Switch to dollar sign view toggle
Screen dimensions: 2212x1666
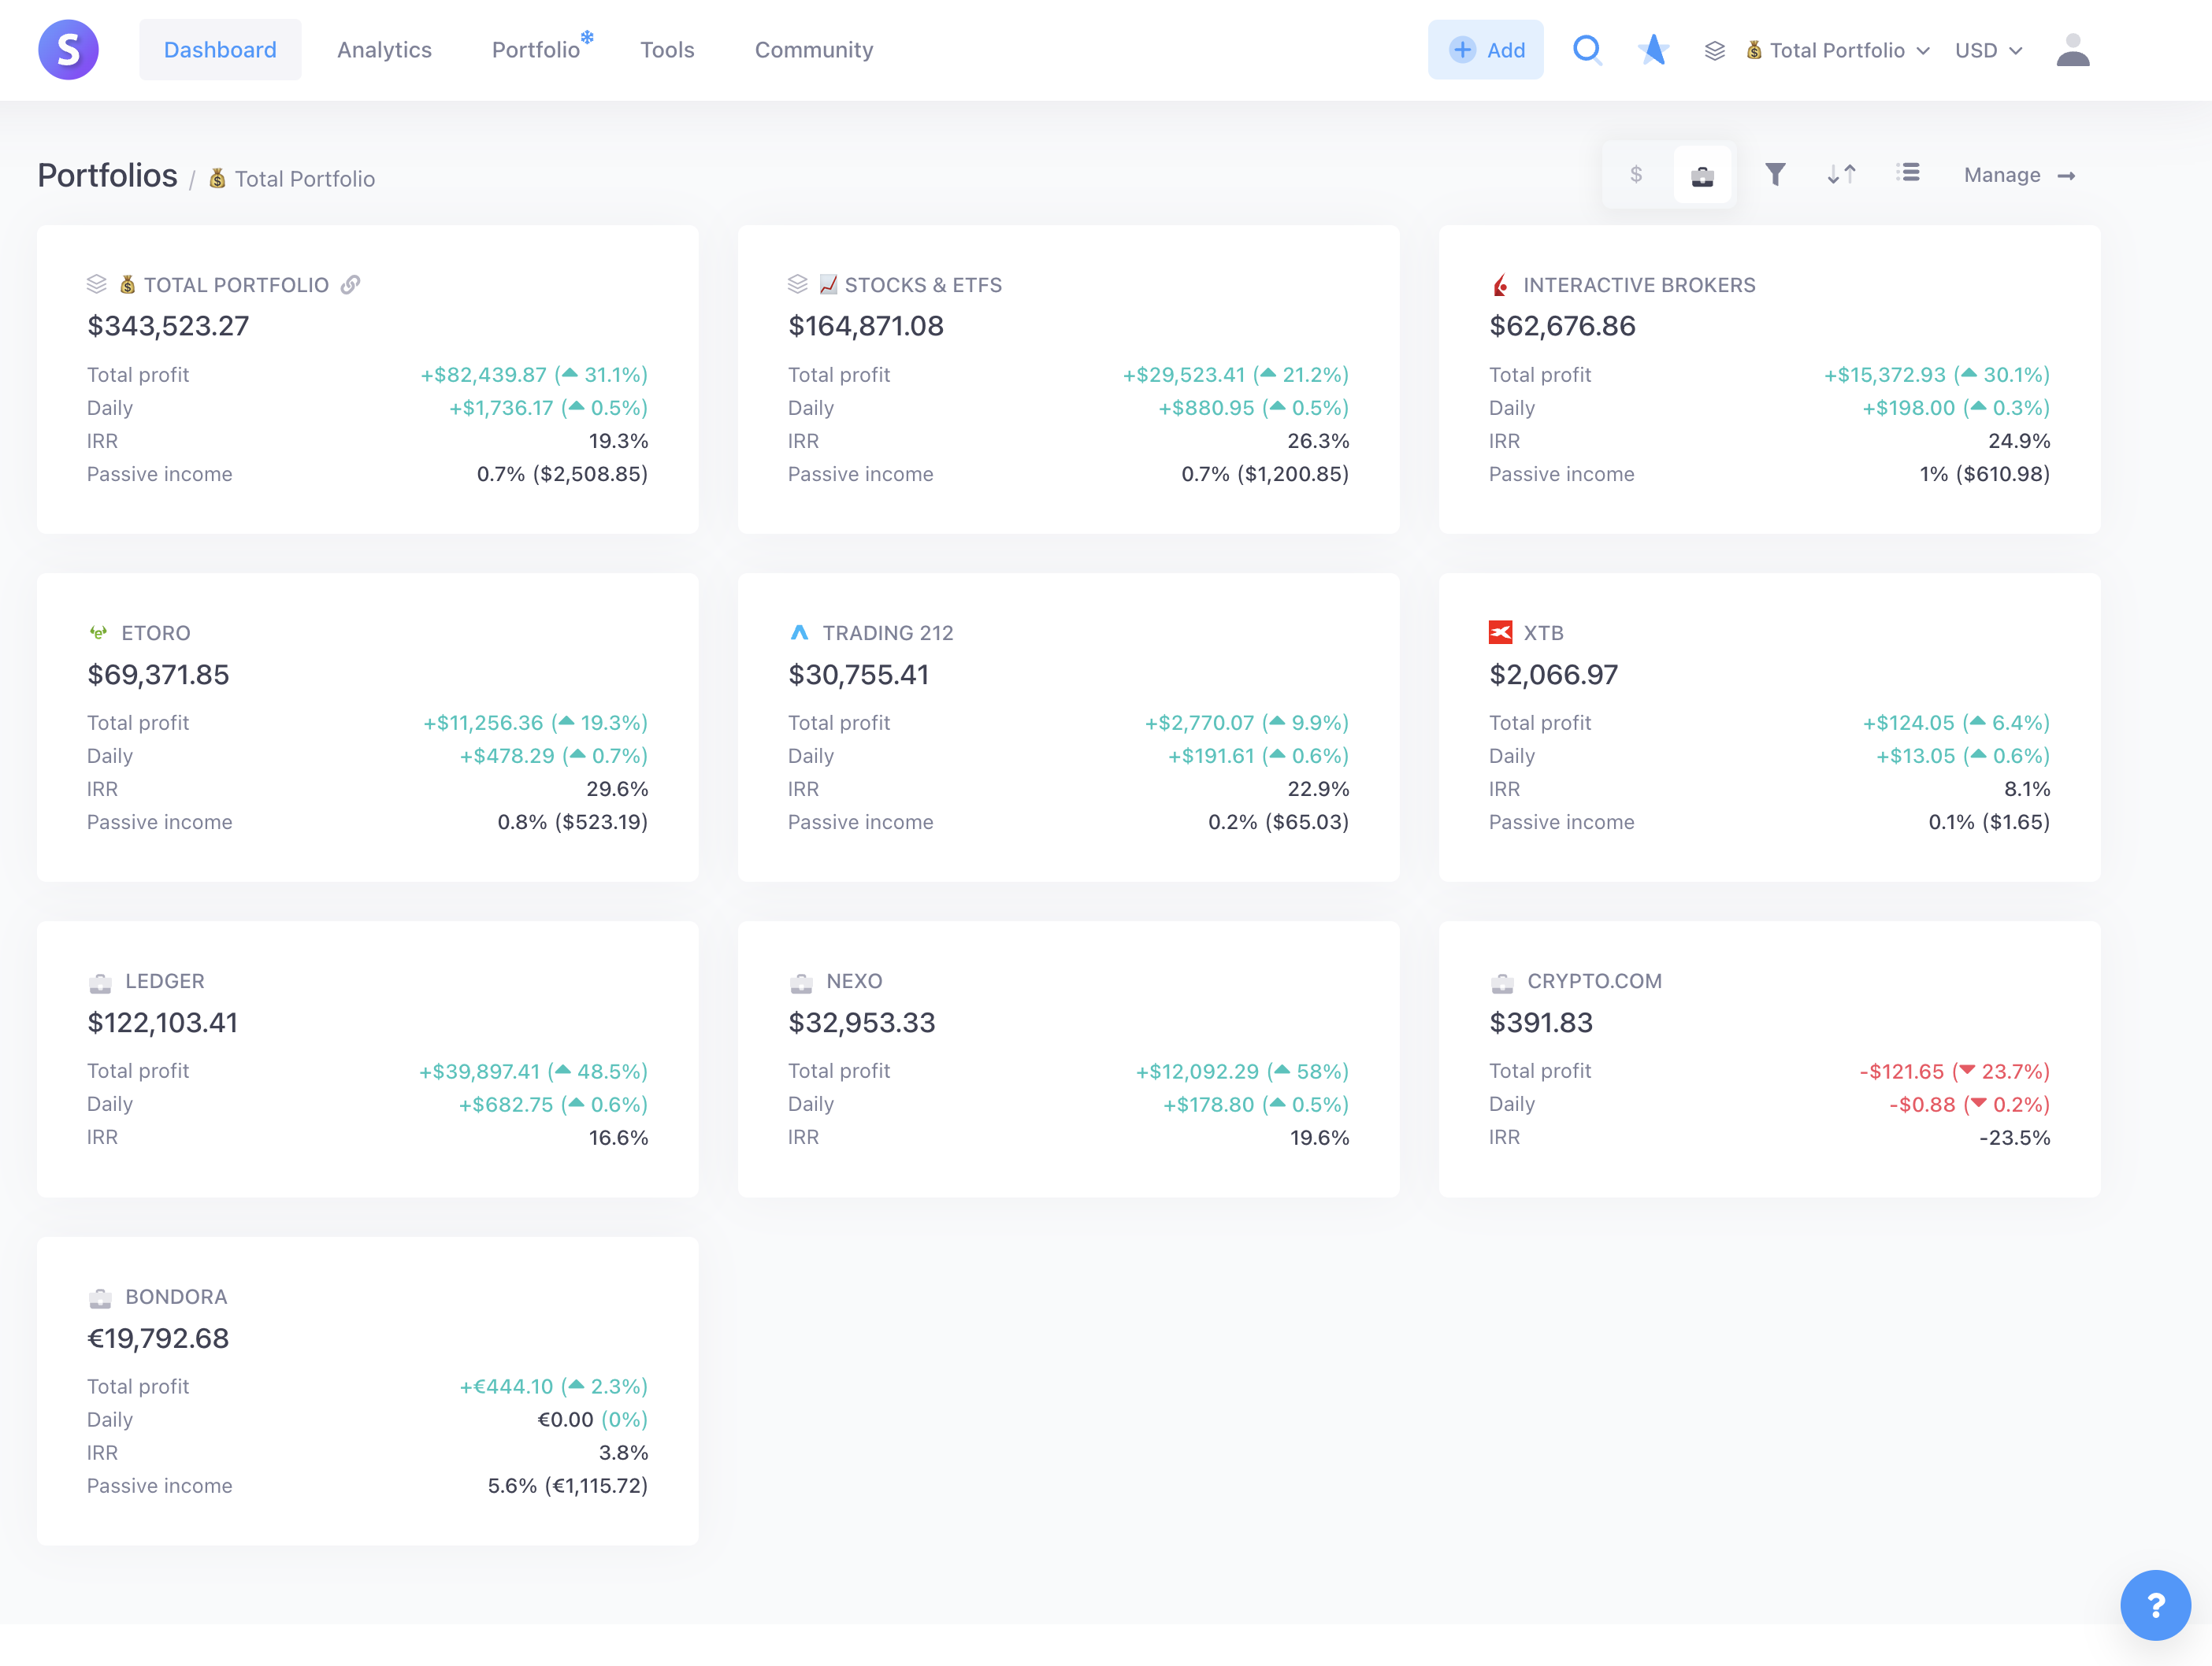click(x=1636, y=175)
